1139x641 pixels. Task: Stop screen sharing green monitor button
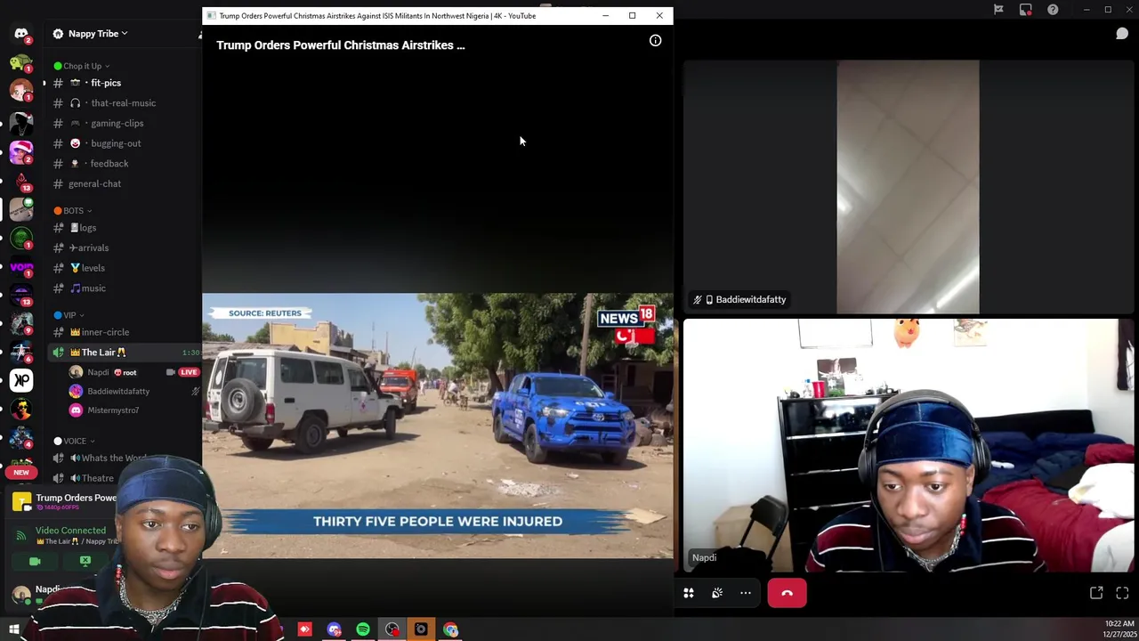pos(85,562)
